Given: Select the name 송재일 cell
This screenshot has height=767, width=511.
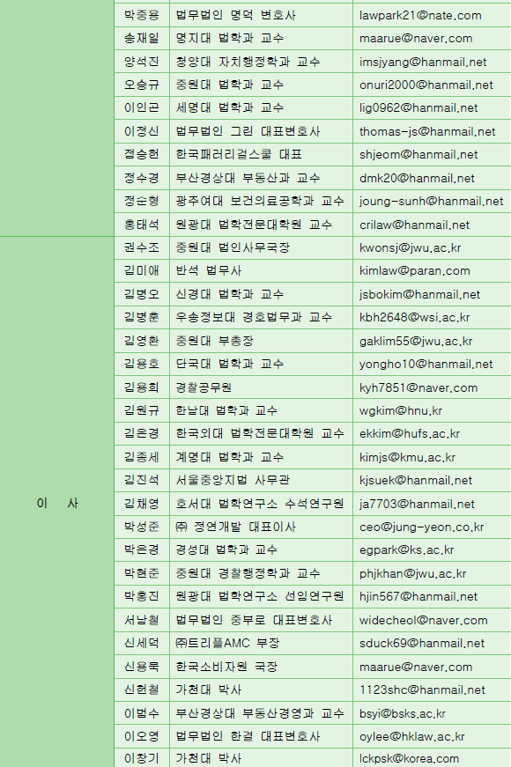Looking at the screenshot, I should click(x=142, y=38).
